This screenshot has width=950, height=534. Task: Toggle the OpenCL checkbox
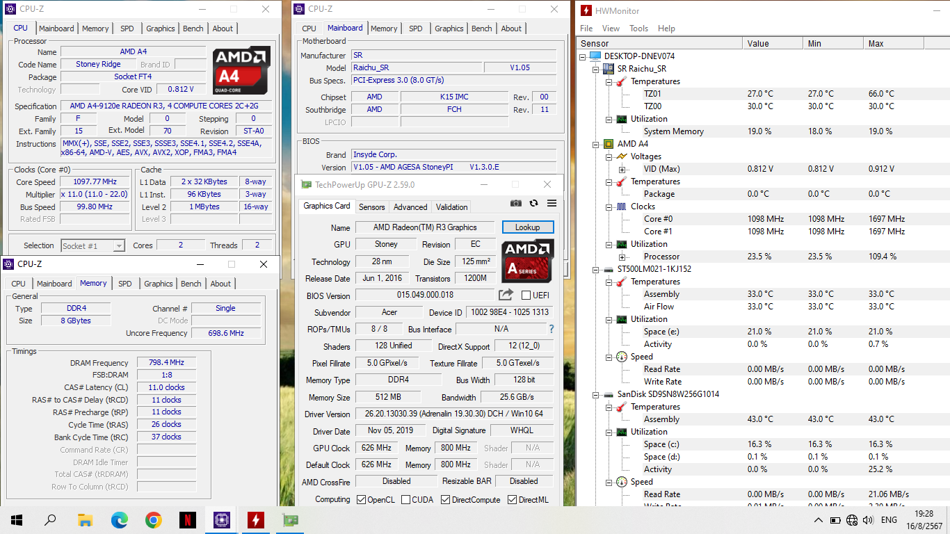(x=361, y=499)
